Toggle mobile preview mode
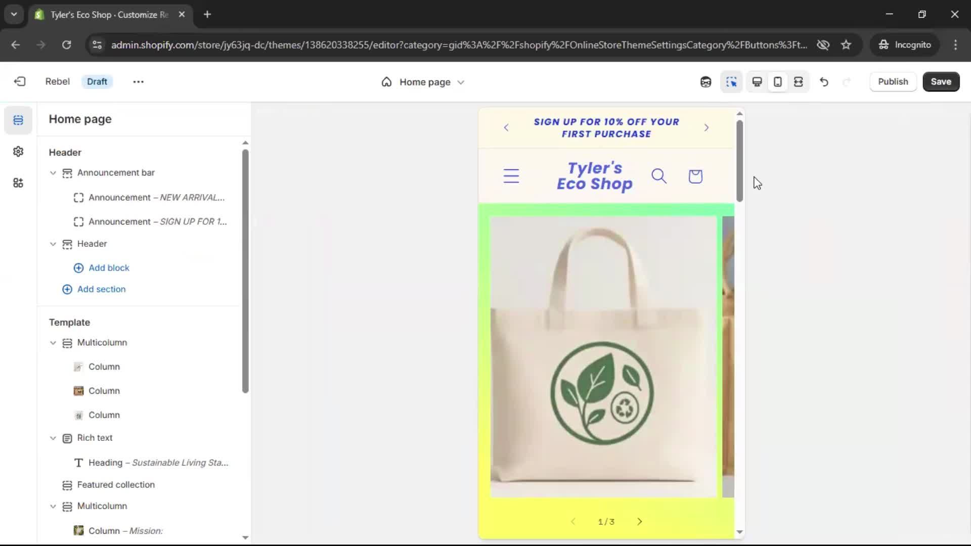Screen dimensions: 971x546 pyautogui.click(x=778, y=82)
